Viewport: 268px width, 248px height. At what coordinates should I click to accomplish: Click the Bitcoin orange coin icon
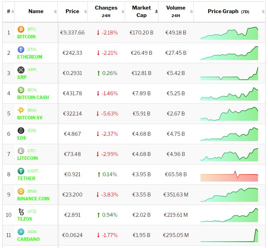pyautogui.click(x=21, y=29)
